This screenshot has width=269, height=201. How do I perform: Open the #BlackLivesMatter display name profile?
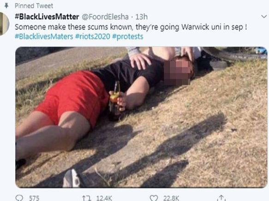pyautogui.click(x=47, y=17)
